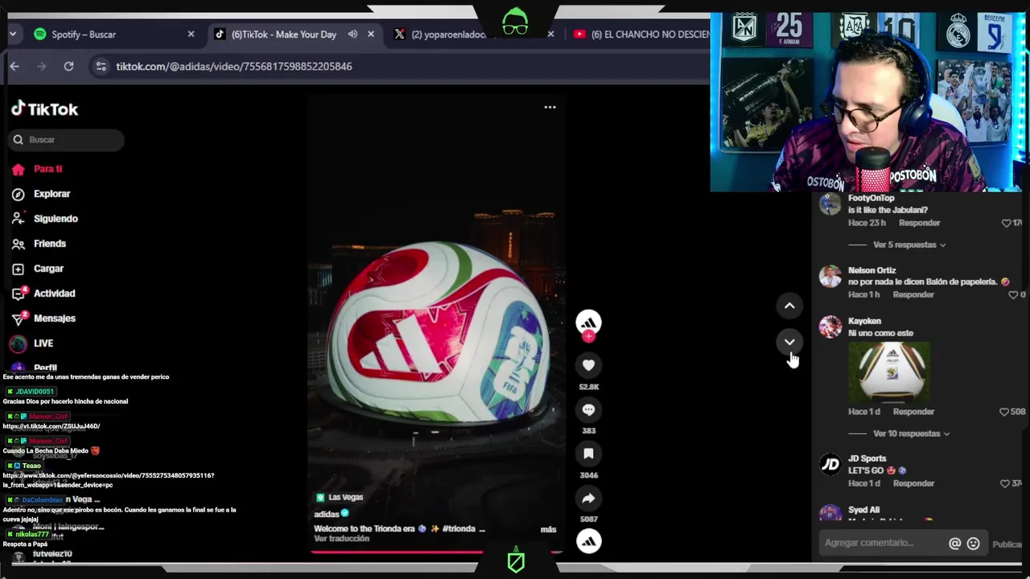This screenshot has height=579, width=1030.
Task: Like the adidas video with heart icon
Action: [x=588, y=365]
